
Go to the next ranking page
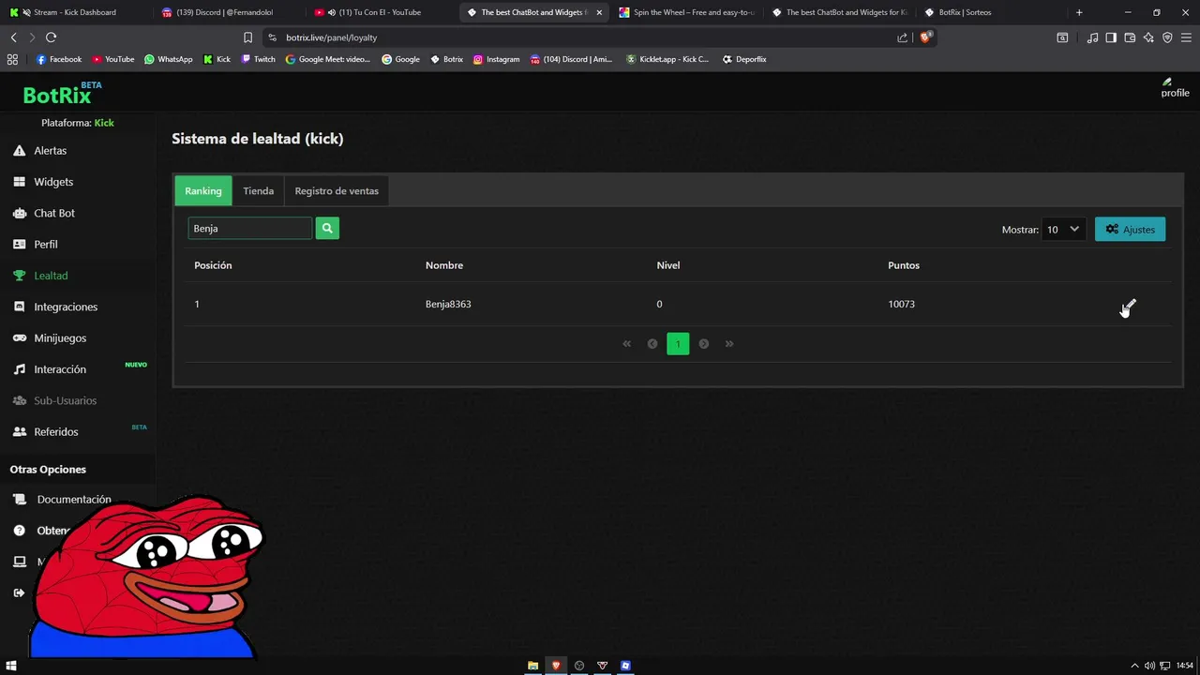tap(704, 344)
